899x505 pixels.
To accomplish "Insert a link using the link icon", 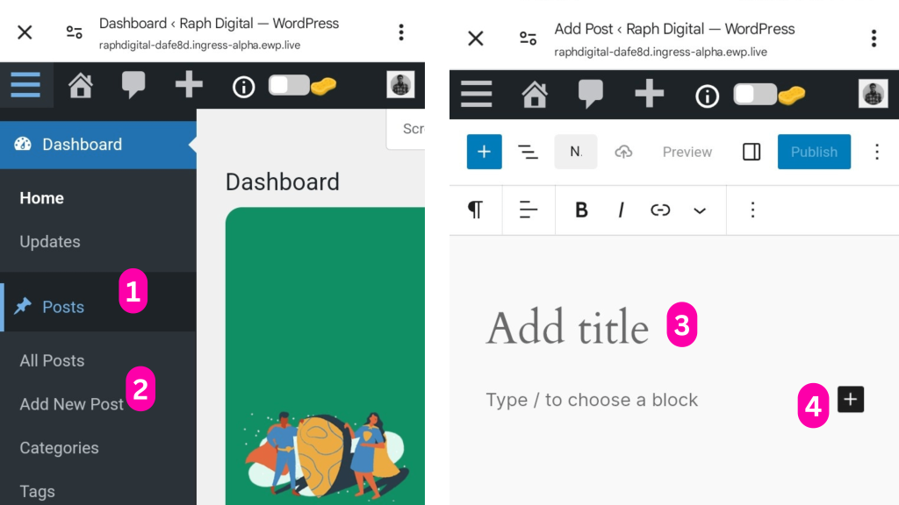I will pos(660,210).
